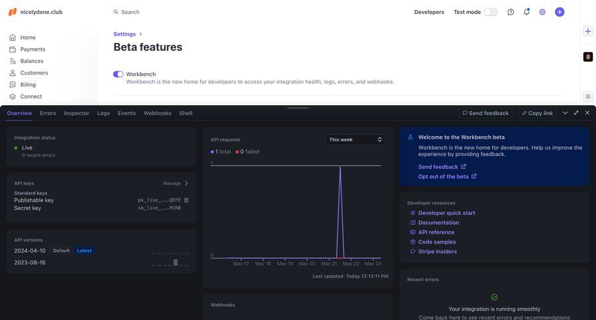Click the secret key sk_live_...HCR0
596x320 pixels.
[x=159, y=208]
